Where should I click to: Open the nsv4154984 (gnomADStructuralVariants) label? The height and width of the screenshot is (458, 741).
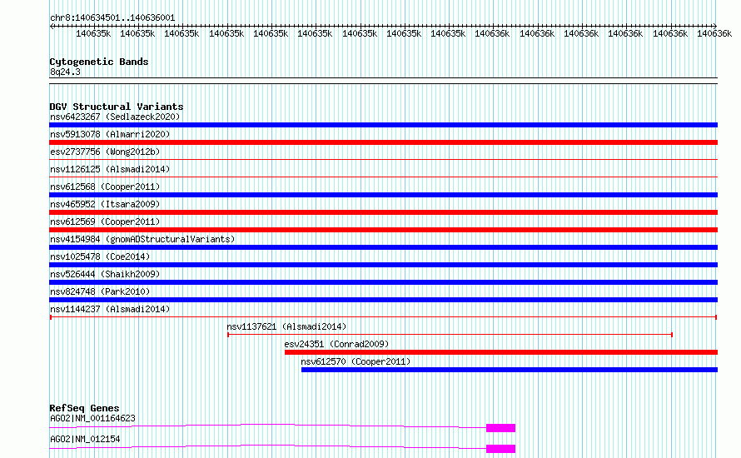(142, 239)
